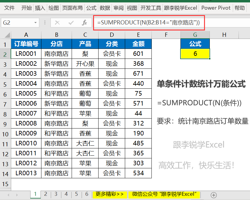The height and width of the screenshot is (200, 250).
Task: Open the 帮助 ribbon tab
Action: (240, 8)
